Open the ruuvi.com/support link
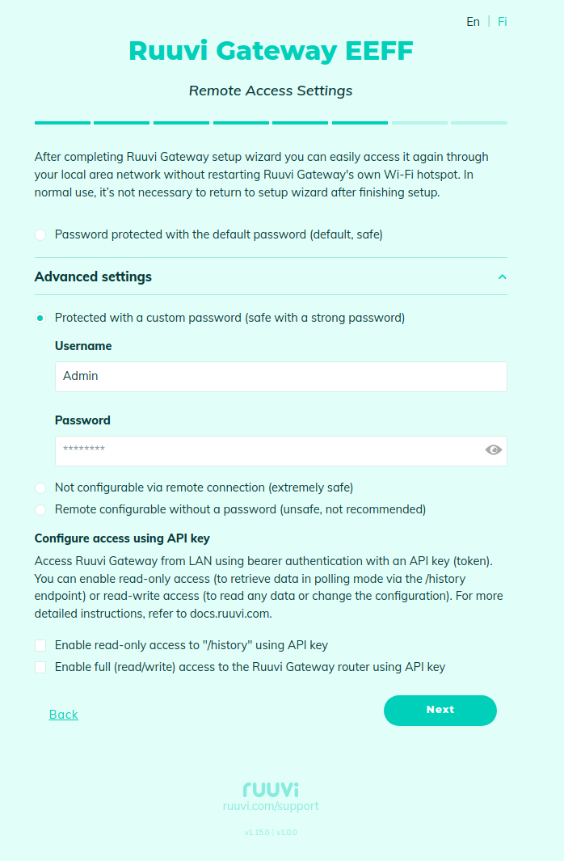The image size is (564, 861). pyautogui.click(x=271, y=806)
